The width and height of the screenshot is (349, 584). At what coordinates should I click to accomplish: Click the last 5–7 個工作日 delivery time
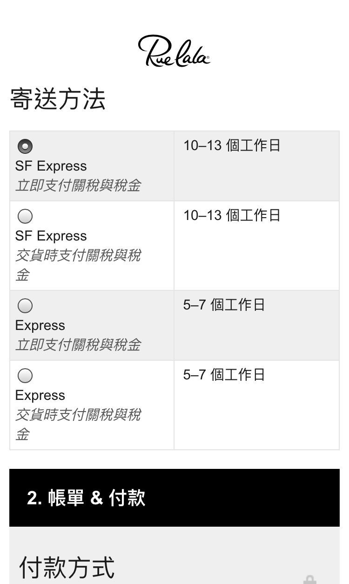coord(224,375)
